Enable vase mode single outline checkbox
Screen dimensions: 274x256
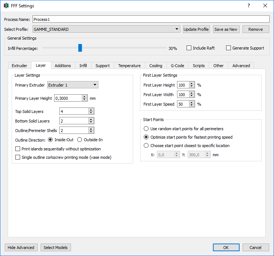[x=18, y=157]
